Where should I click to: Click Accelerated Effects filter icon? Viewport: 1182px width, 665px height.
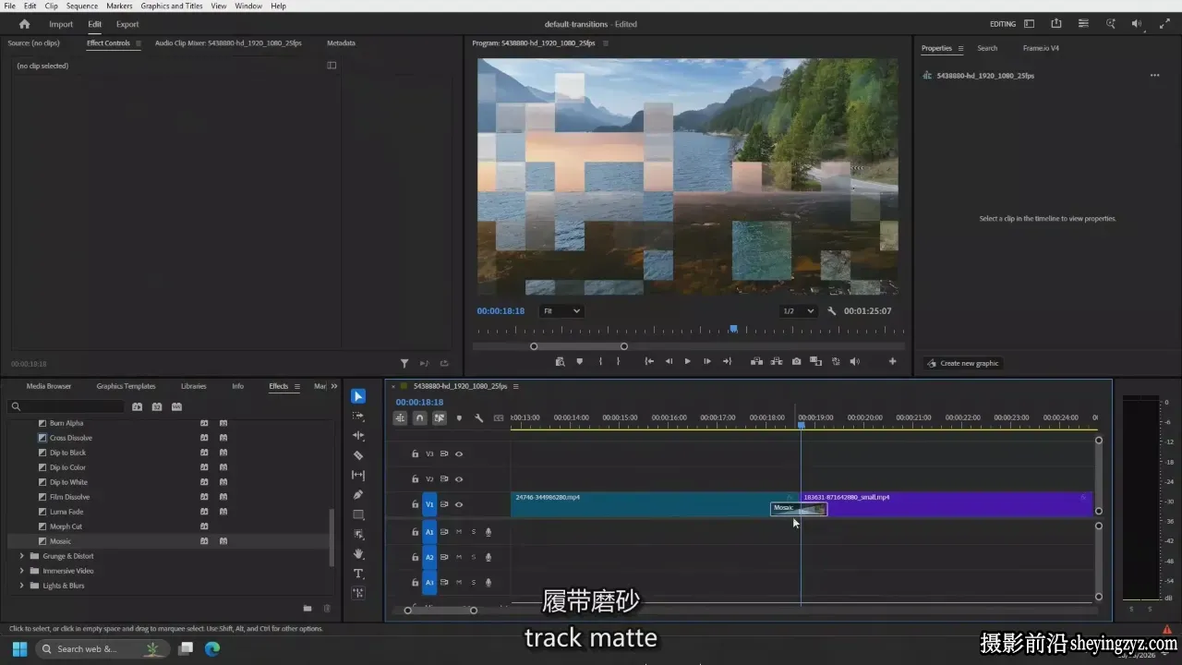[x=137, y=406]
